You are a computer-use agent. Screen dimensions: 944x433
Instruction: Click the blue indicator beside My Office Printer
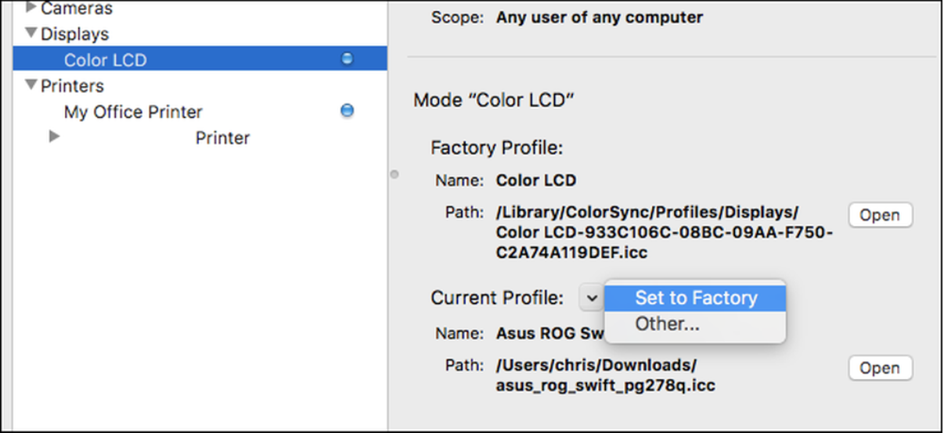pyautogui.click(x=348, y=111)
